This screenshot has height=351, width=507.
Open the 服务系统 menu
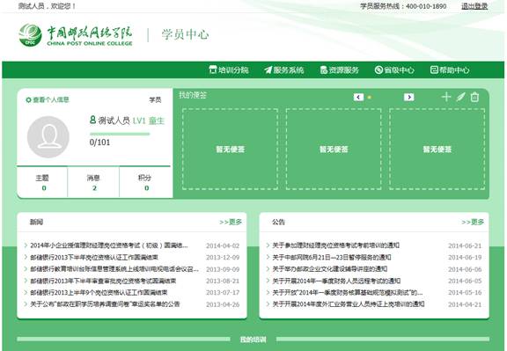284,69
